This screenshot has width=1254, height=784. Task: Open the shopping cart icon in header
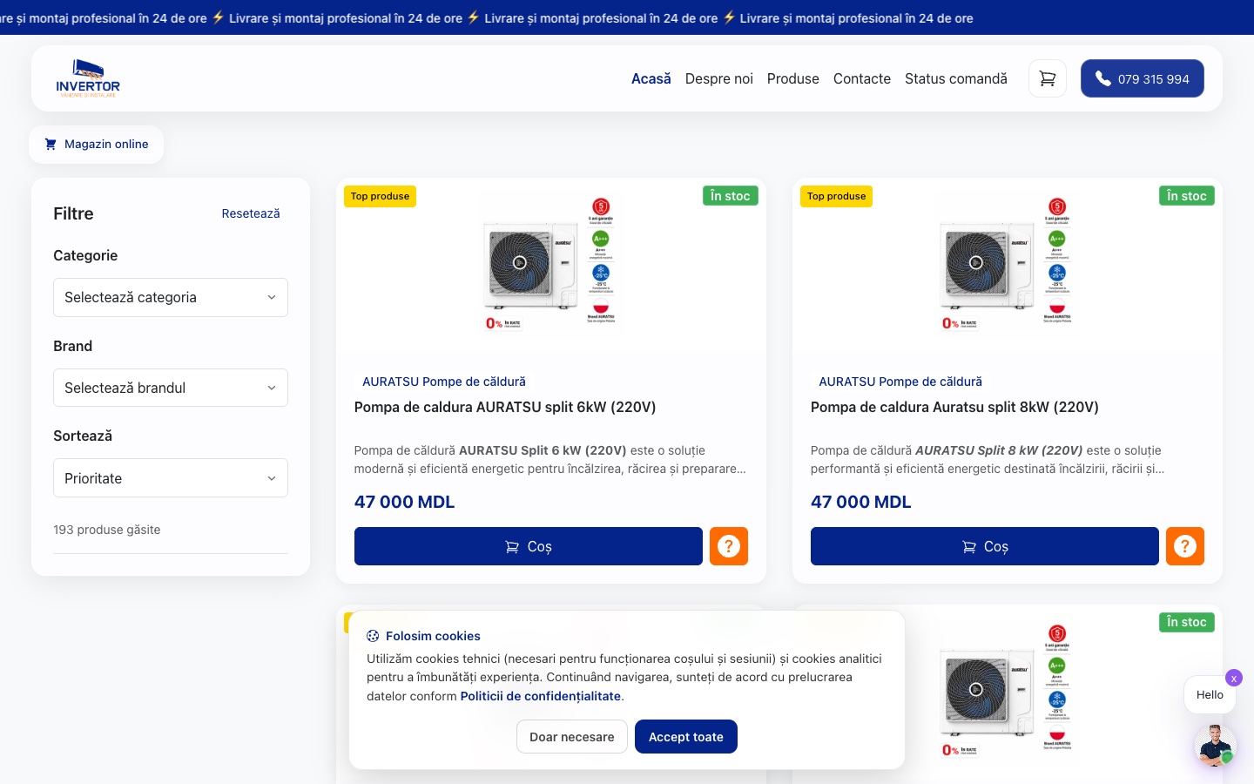(x=1048, y=78)
